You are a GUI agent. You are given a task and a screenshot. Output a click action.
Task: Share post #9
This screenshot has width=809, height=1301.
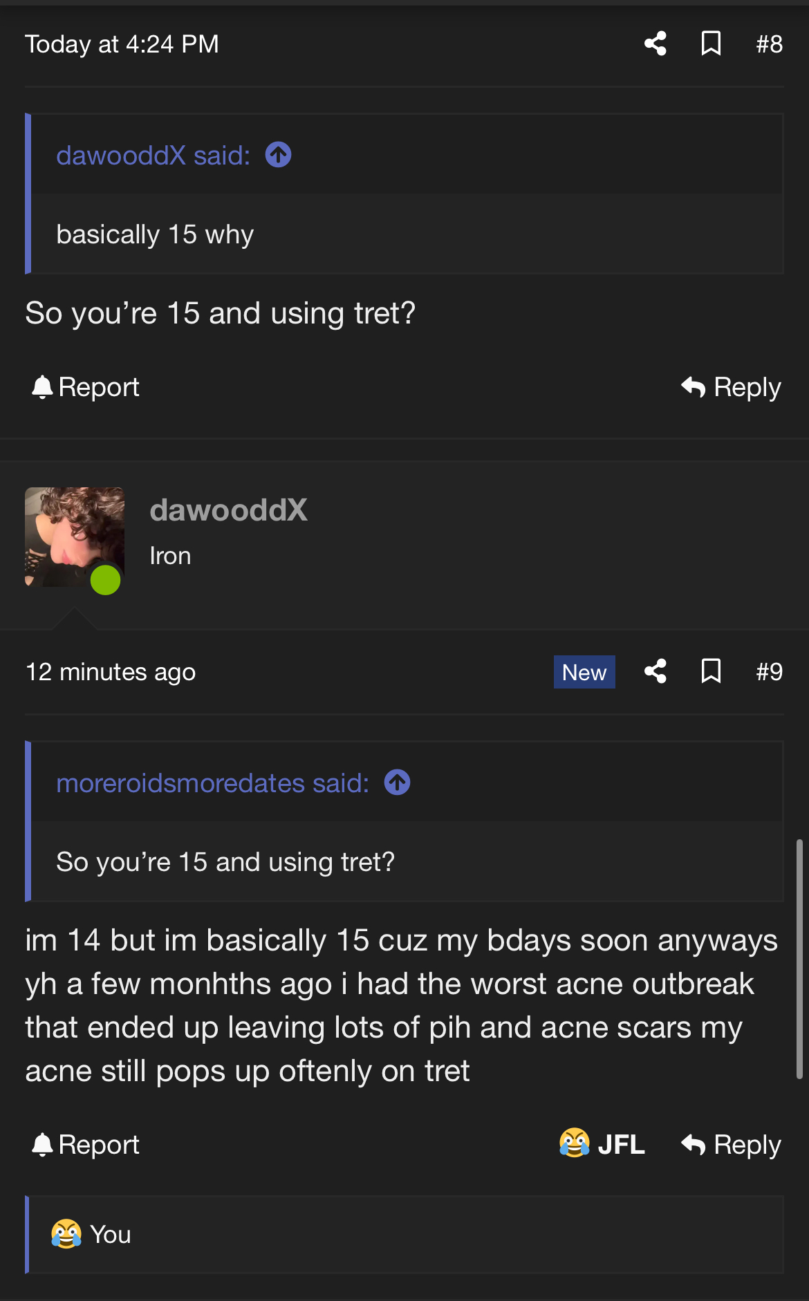pos(655,671)
